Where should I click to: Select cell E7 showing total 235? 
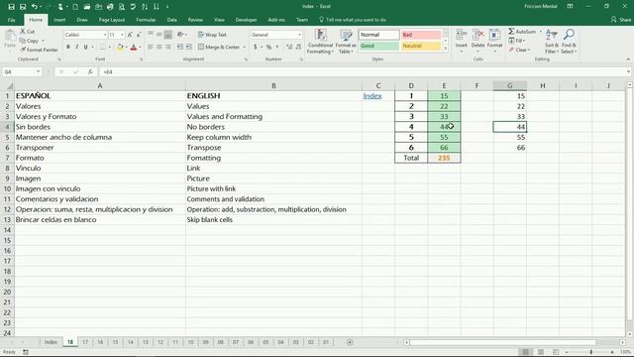[444, 158]
